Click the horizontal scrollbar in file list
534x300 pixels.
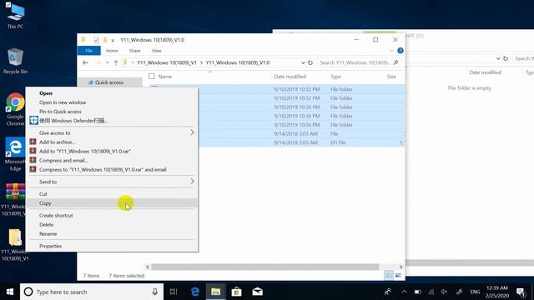click(x=265, y=267)
